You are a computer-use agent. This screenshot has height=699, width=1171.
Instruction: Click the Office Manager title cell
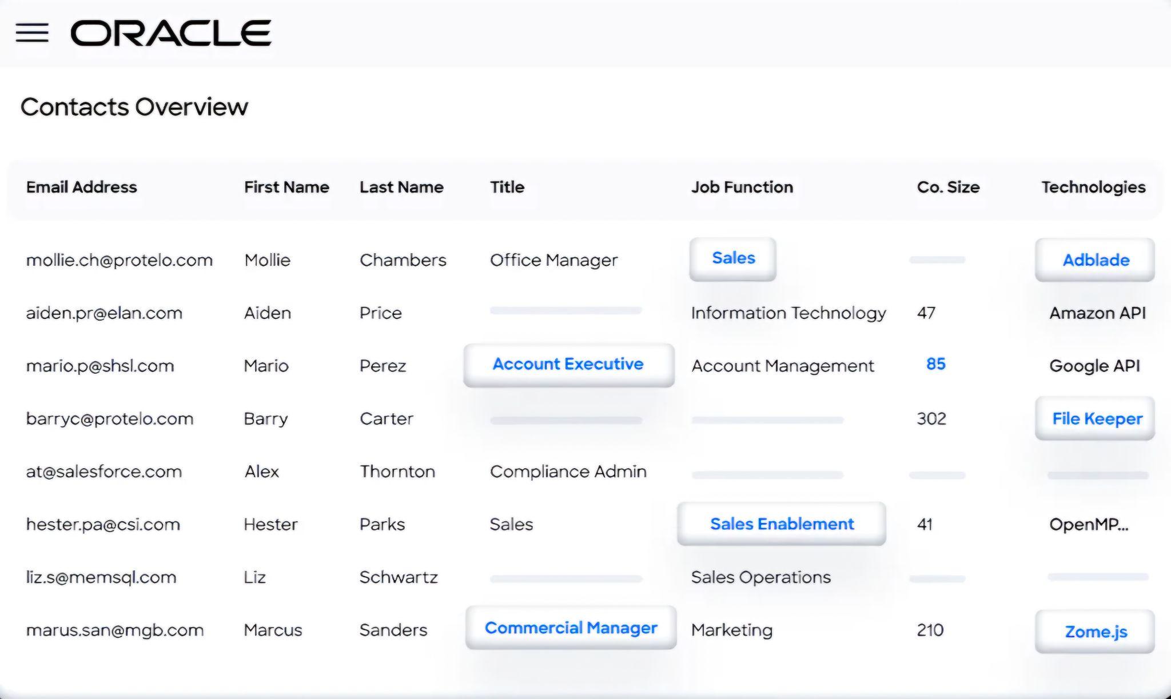(x=554, y=261)
